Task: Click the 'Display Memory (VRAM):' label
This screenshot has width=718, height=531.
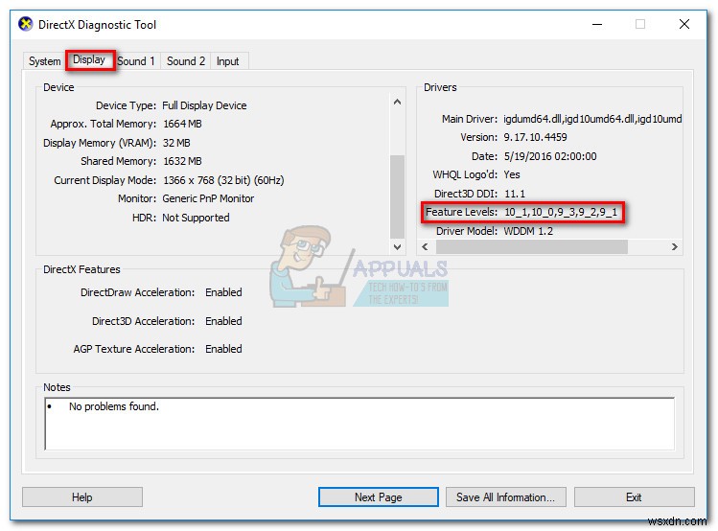Action: pyautogui.click(x=100, y=143)
